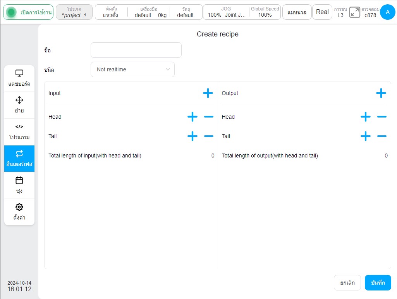Viewport: 397px width, 299px height.
Task: Remove Input Head entry with minus icon
Action: tap(209, 117)
